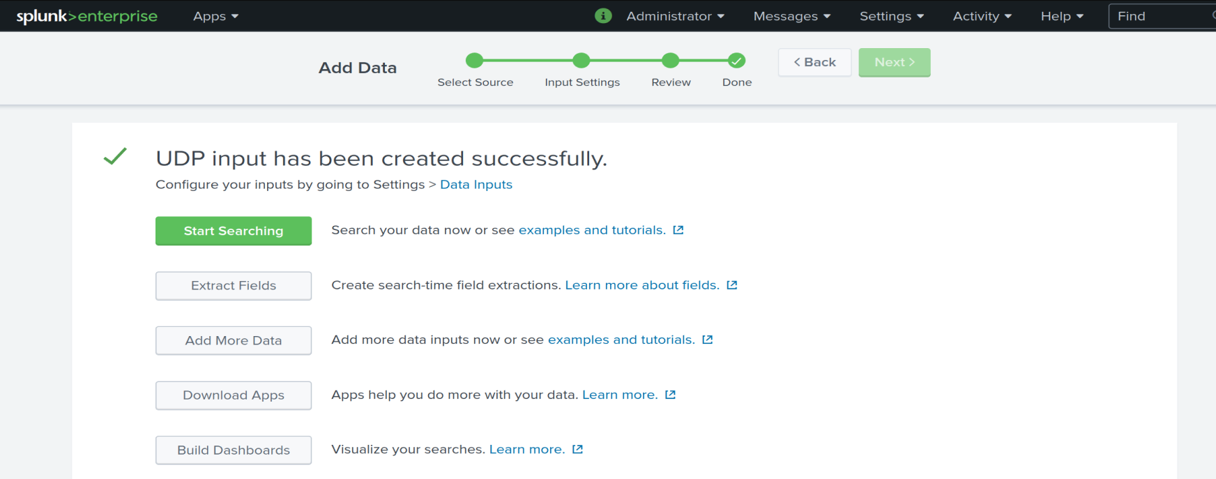Click external link icon after 'Learn more about fields'
1216x479 pixels.
[x=732, y=285]
